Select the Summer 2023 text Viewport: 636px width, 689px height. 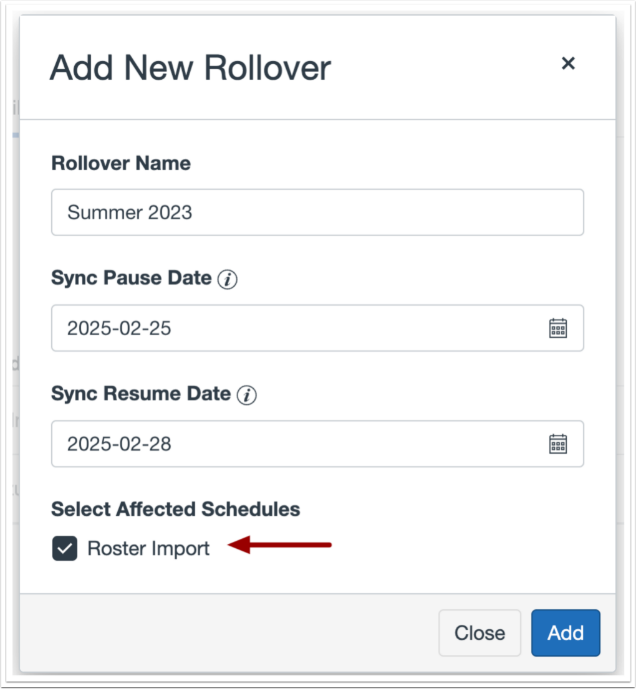click(x=130, y=212)
